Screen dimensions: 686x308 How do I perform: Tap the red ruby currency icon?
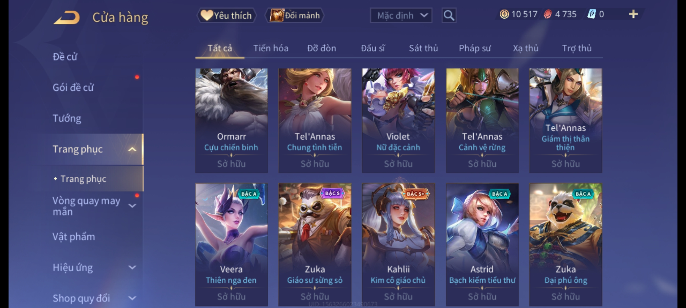point(547,14)
